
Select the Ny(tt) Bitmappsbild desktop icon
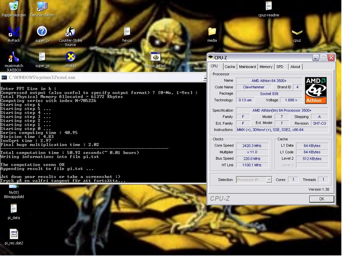[x=14, y=191]
